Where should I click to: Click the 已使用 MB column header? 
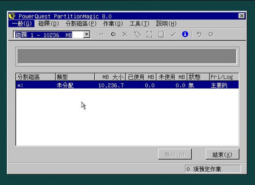coord(141,77)
